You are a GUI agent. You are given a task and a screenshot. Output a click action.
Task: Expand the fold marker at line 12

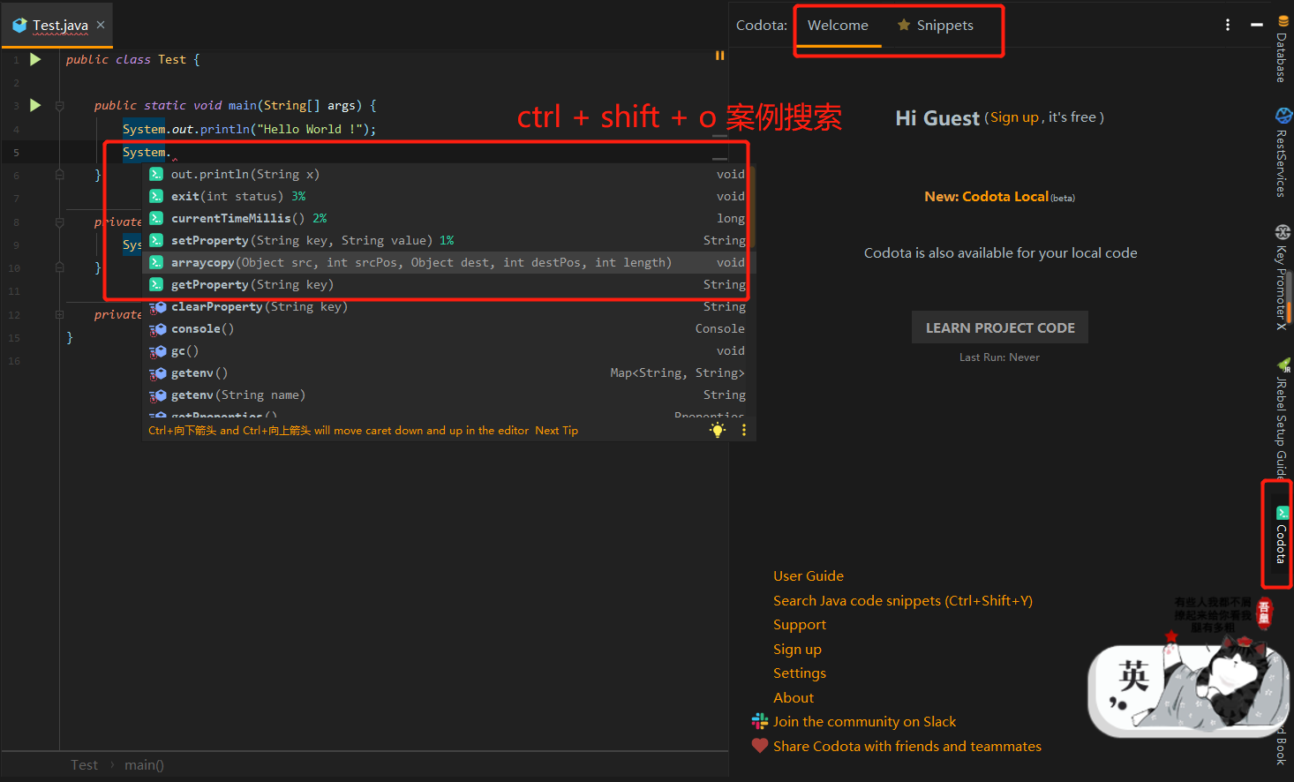pyautogui.click(x=60, y=314)
